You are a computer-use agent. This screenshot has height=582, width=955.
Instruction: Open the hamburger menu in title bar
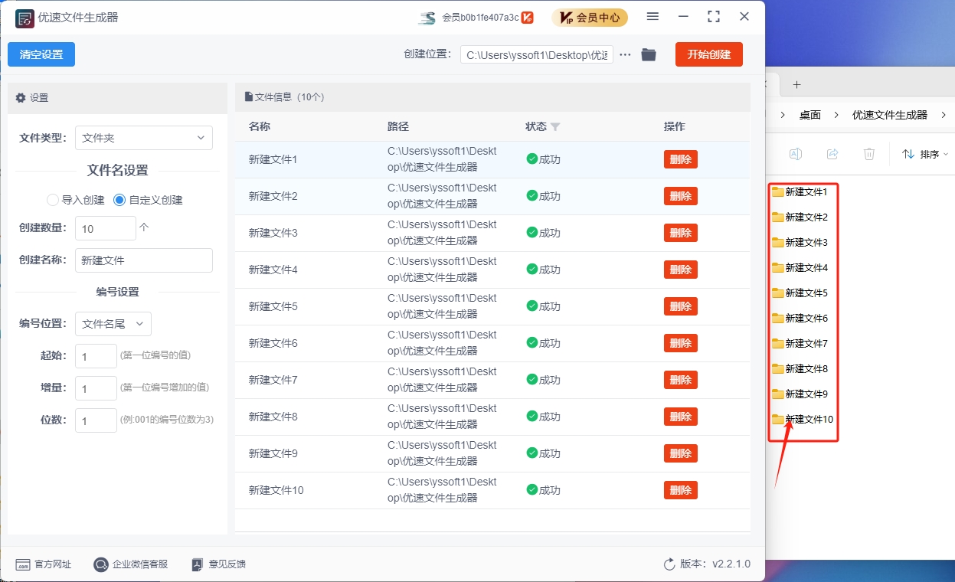tap(652, 17)
